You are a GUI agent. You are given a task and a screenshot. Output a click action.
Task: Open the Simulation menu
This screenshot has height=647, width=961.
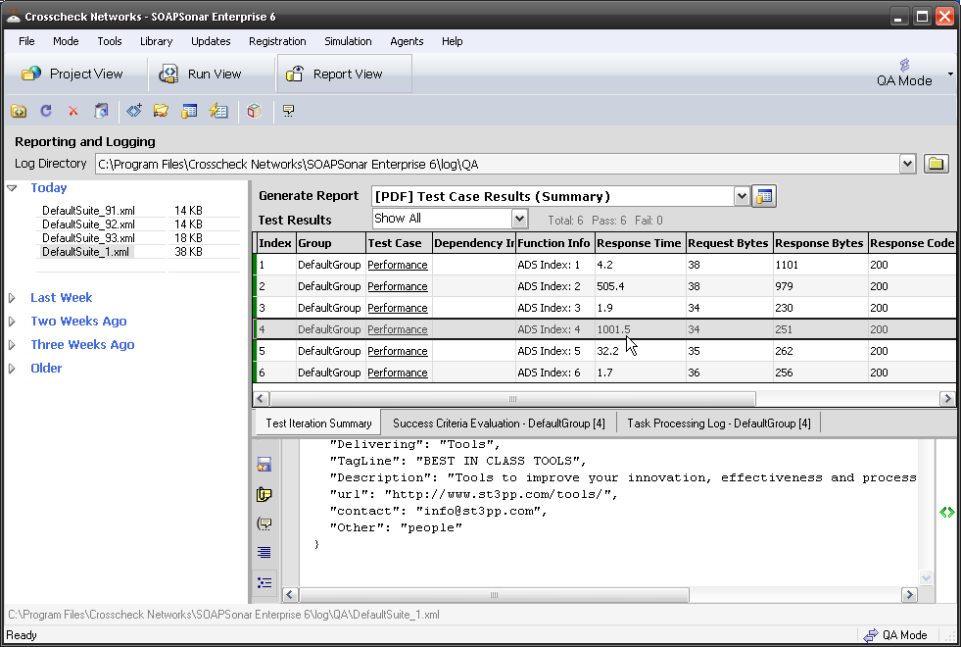tap(348, 41)
